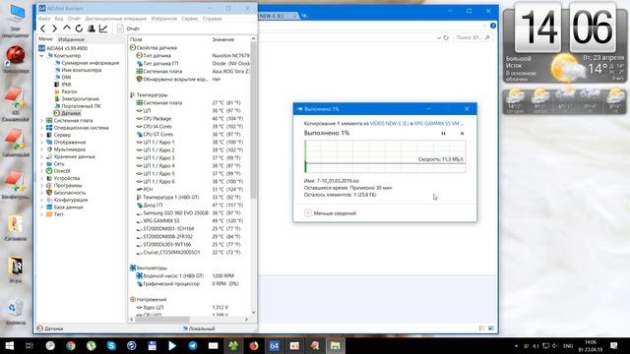
Task: Open the Сервис menu
Action: [x=190, y=19]
